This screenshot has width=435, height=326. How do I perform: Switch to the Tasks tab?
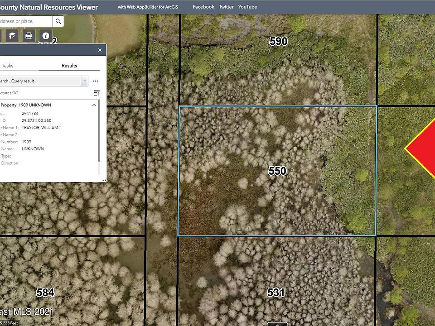(8, 66)
